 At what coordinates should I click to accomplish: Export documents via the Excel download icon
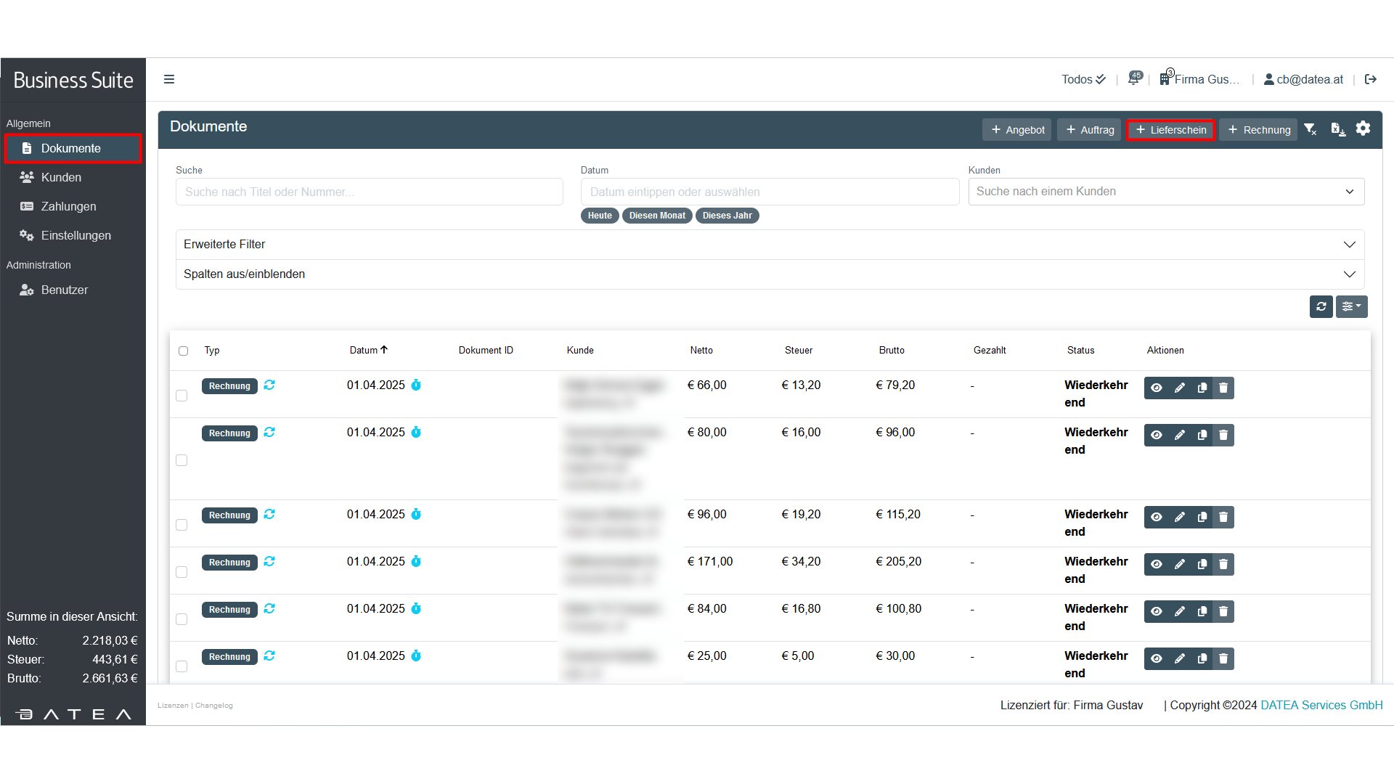(x=1337, y=129)
